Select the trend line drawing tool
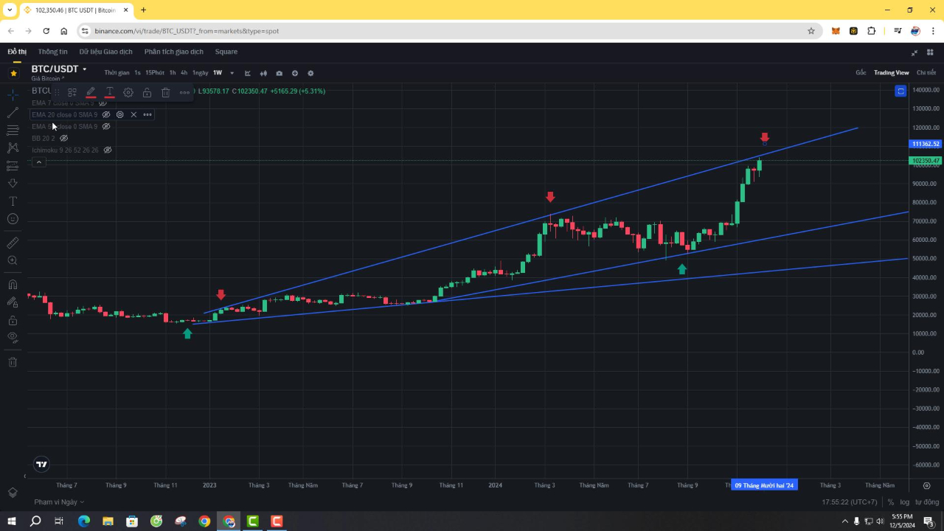944x531 pixels. click(13, 112)
